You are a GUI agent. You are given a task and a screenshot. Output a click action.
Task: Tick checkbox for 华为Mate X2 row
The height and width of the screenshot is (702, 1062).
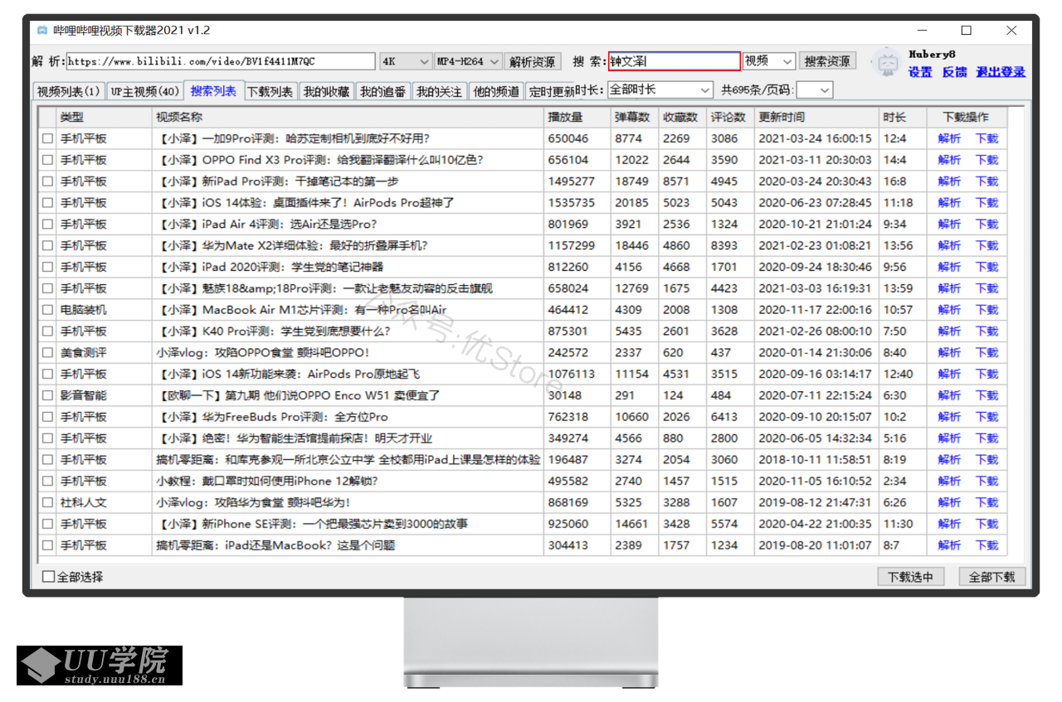click(x=47, y=246)
